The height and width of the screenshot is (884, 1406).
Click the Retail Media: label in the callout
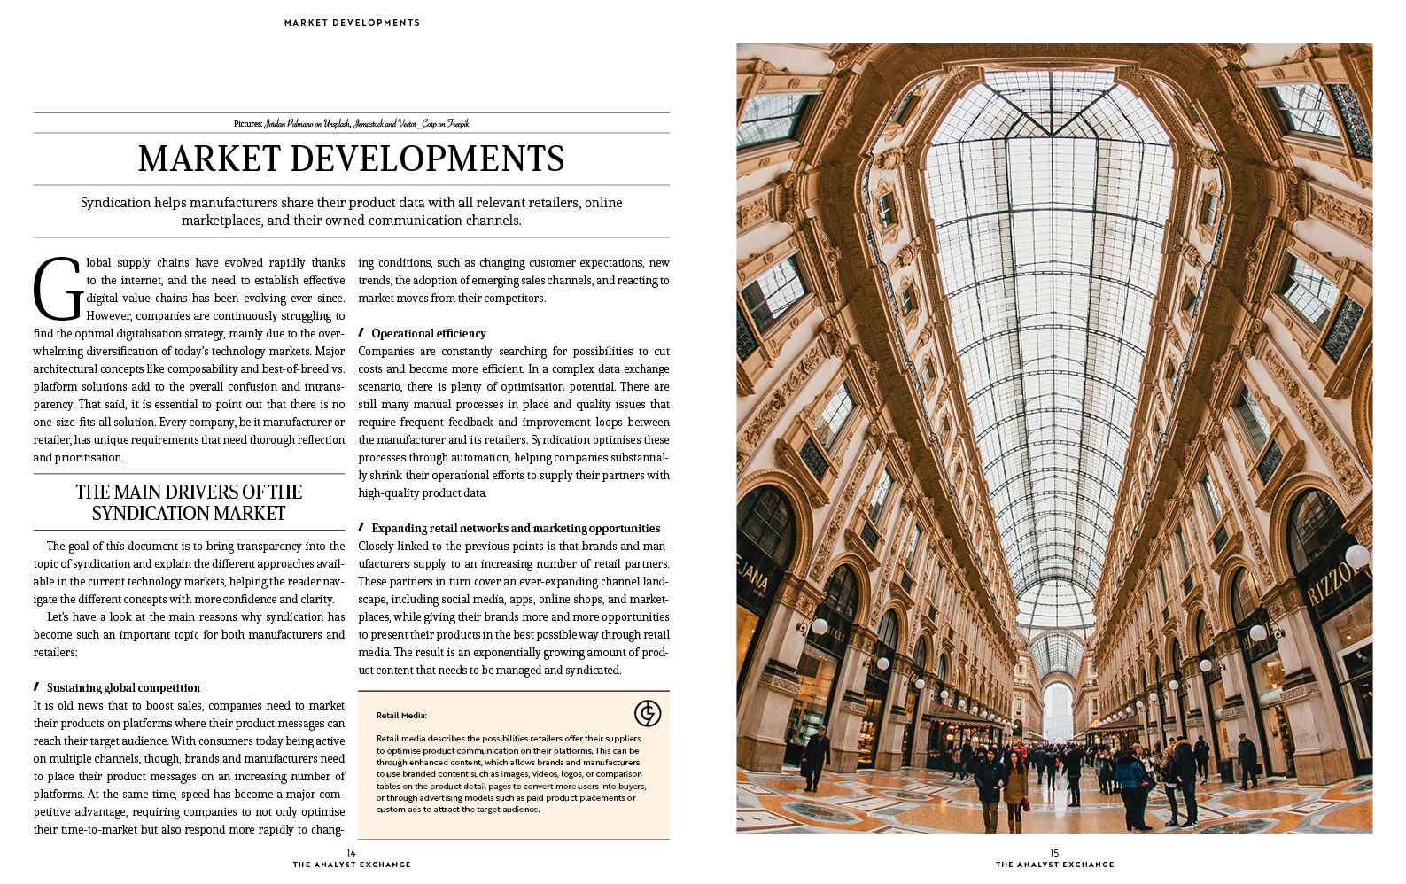pyautogui.click(x=401, y=716)
